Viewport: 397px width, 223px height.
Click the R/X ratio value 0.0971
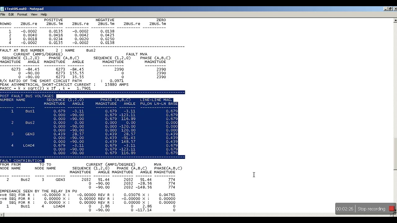point(117,81)
